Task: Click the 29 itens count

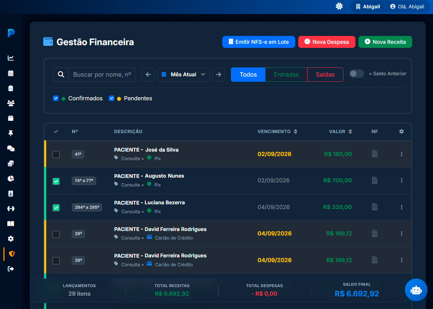Action: coord(79,293)
